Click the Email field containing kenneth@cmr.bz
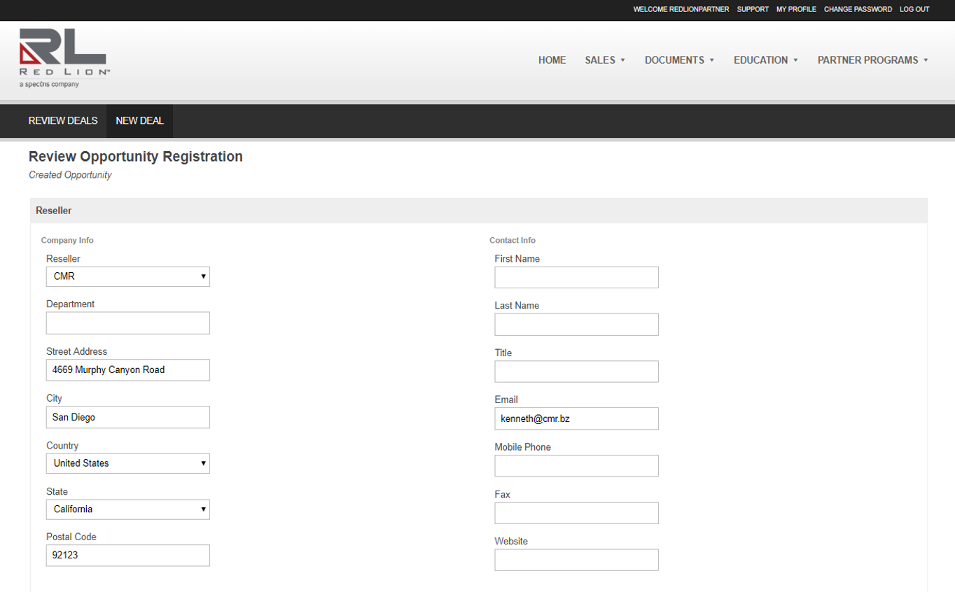Image resolution: width=955 pixels, height=592 pixels. [576, 419]
